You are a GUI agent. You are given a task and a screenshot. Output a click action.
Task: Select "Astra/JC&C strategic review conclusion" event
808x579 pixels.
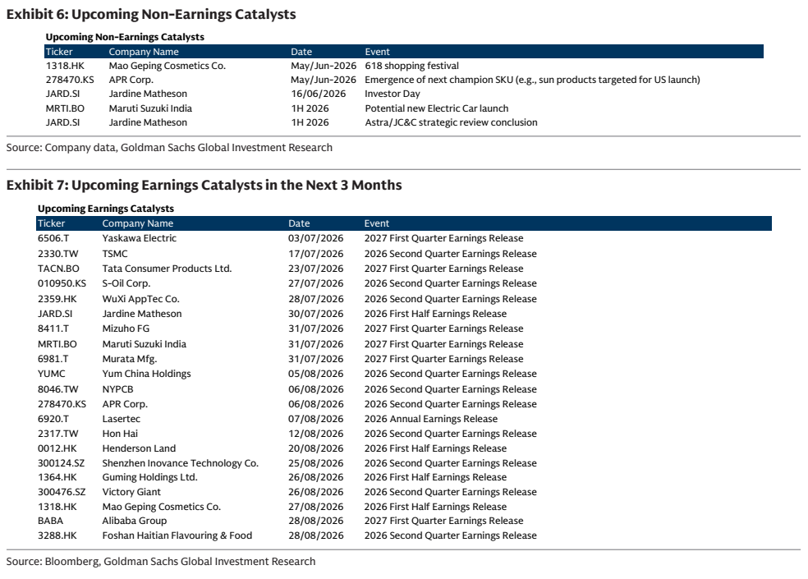point(451,122)
